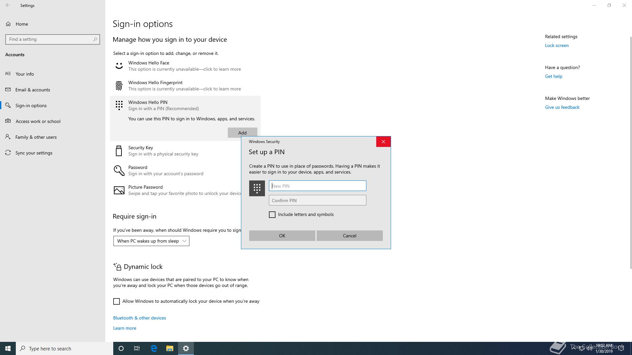The width and height of the screenshot is (632, 355).
Task: Click the keypad icon in PIN dialog
Action: click(x=257, y=188)
